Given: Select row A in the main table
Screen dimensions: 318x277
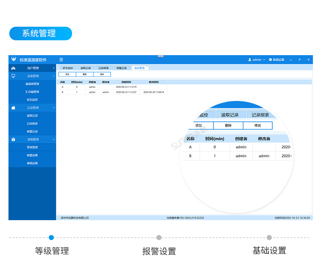Looking at the screenshot, I should click(112, 87).
